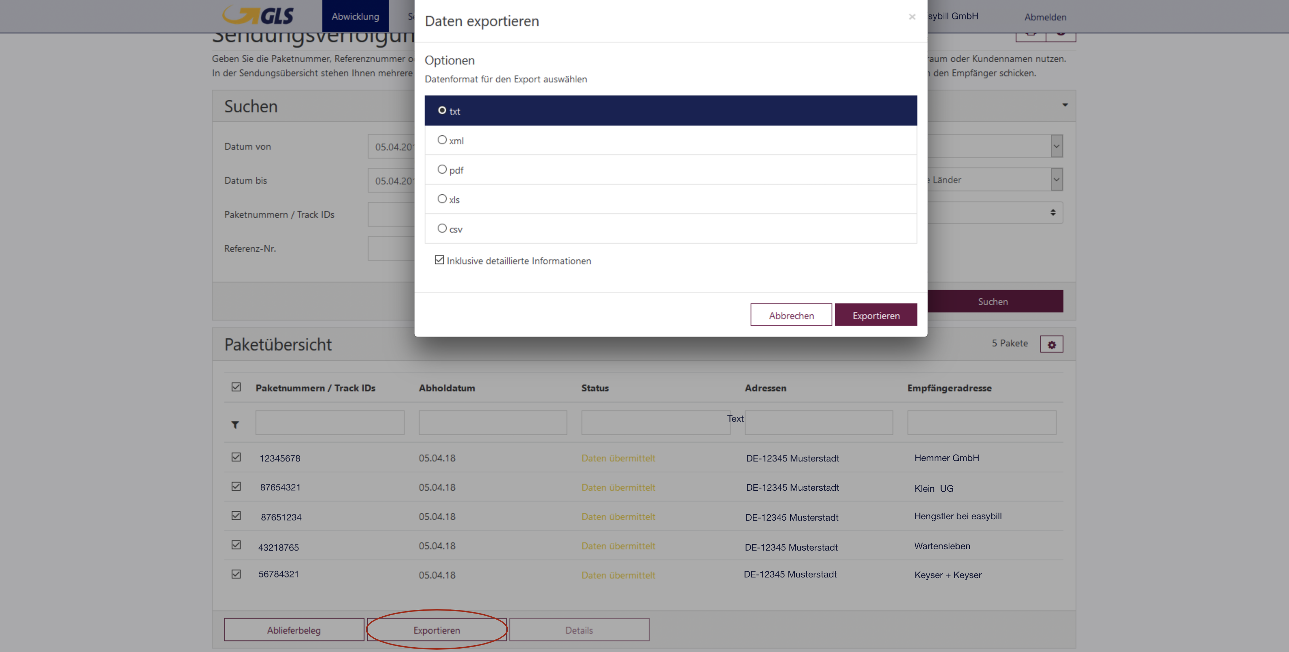Viewport: 1289px width, 652px height.
Task: Click Abmelden in top navigation
Action: 1045,17
